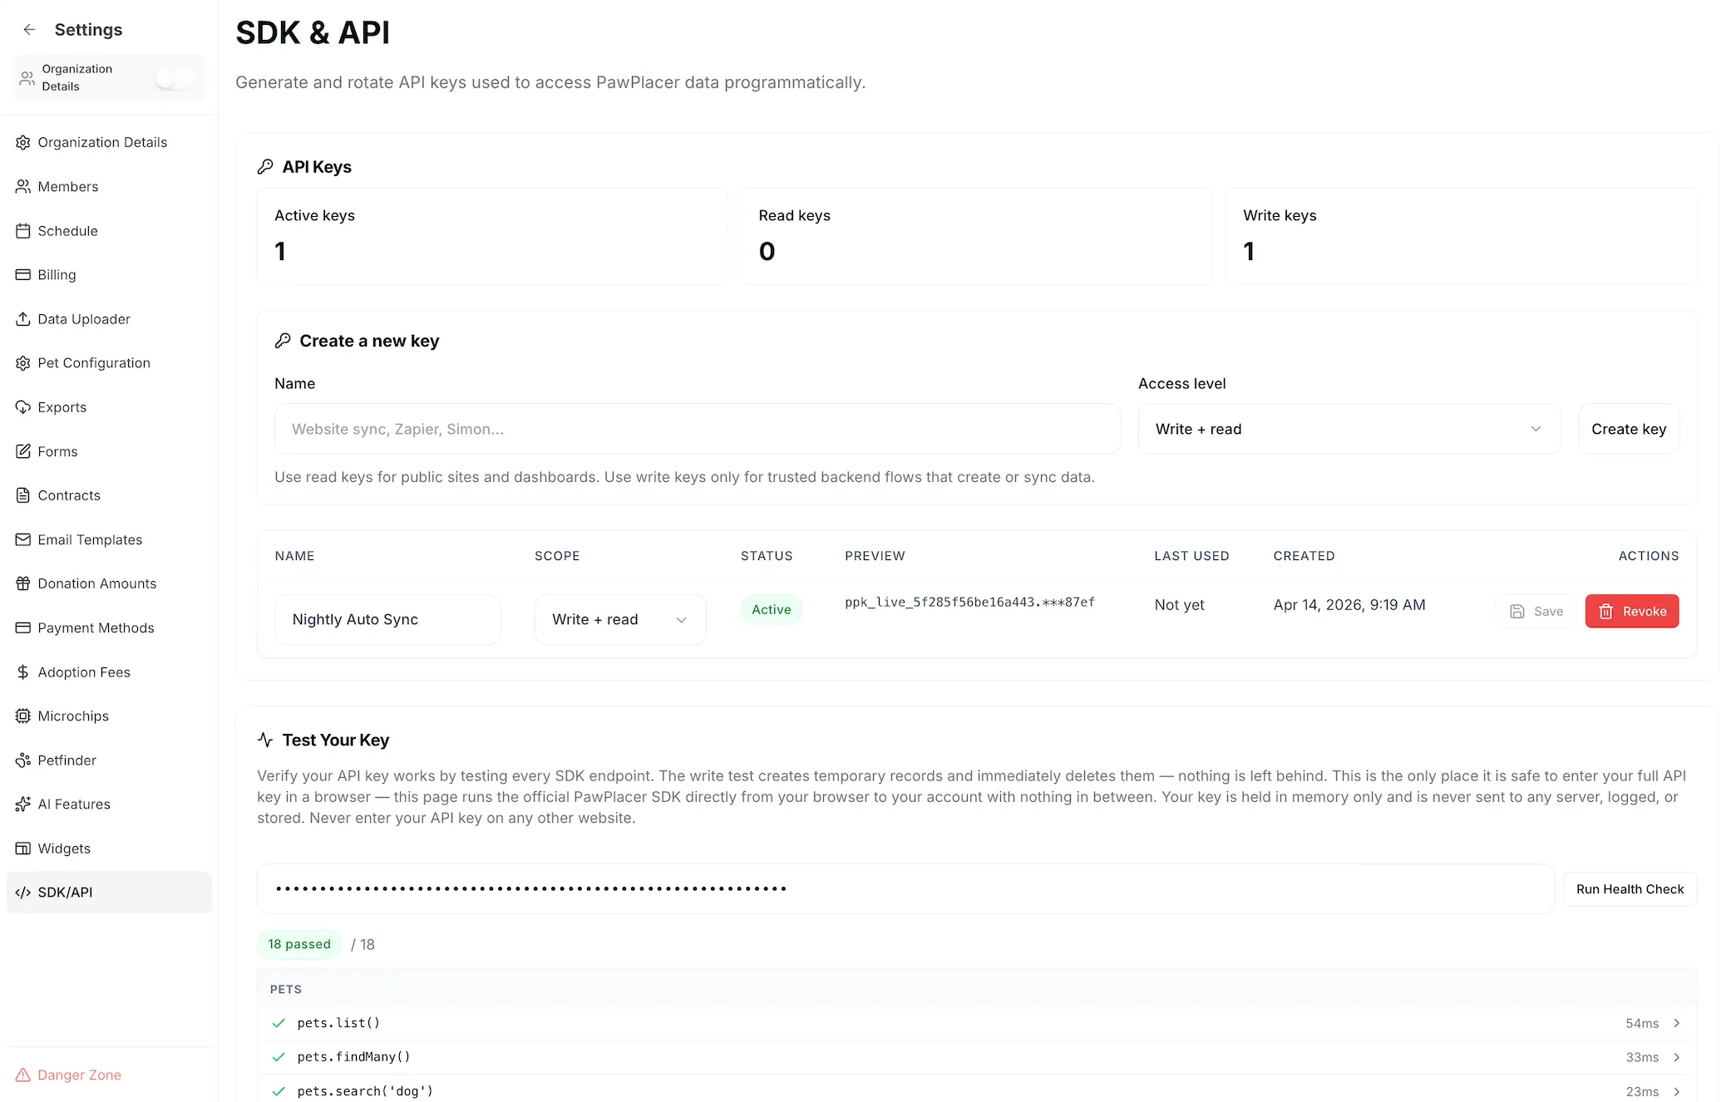1736x1102 pixels.
Task: Run Health Check on the API key
Action: coord(1629,888)
